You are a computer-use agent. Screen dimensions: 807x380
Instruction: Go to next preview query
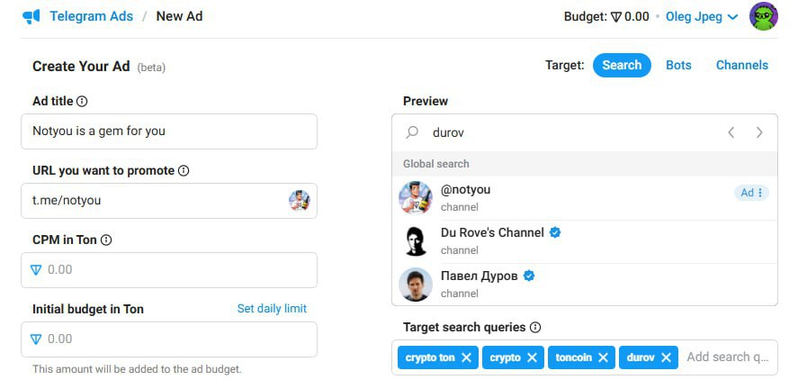(x=759, y=132)
